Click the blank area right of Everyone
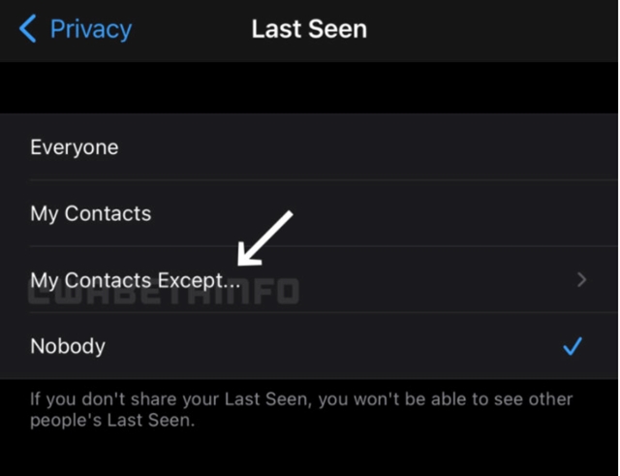 [368, 147]
